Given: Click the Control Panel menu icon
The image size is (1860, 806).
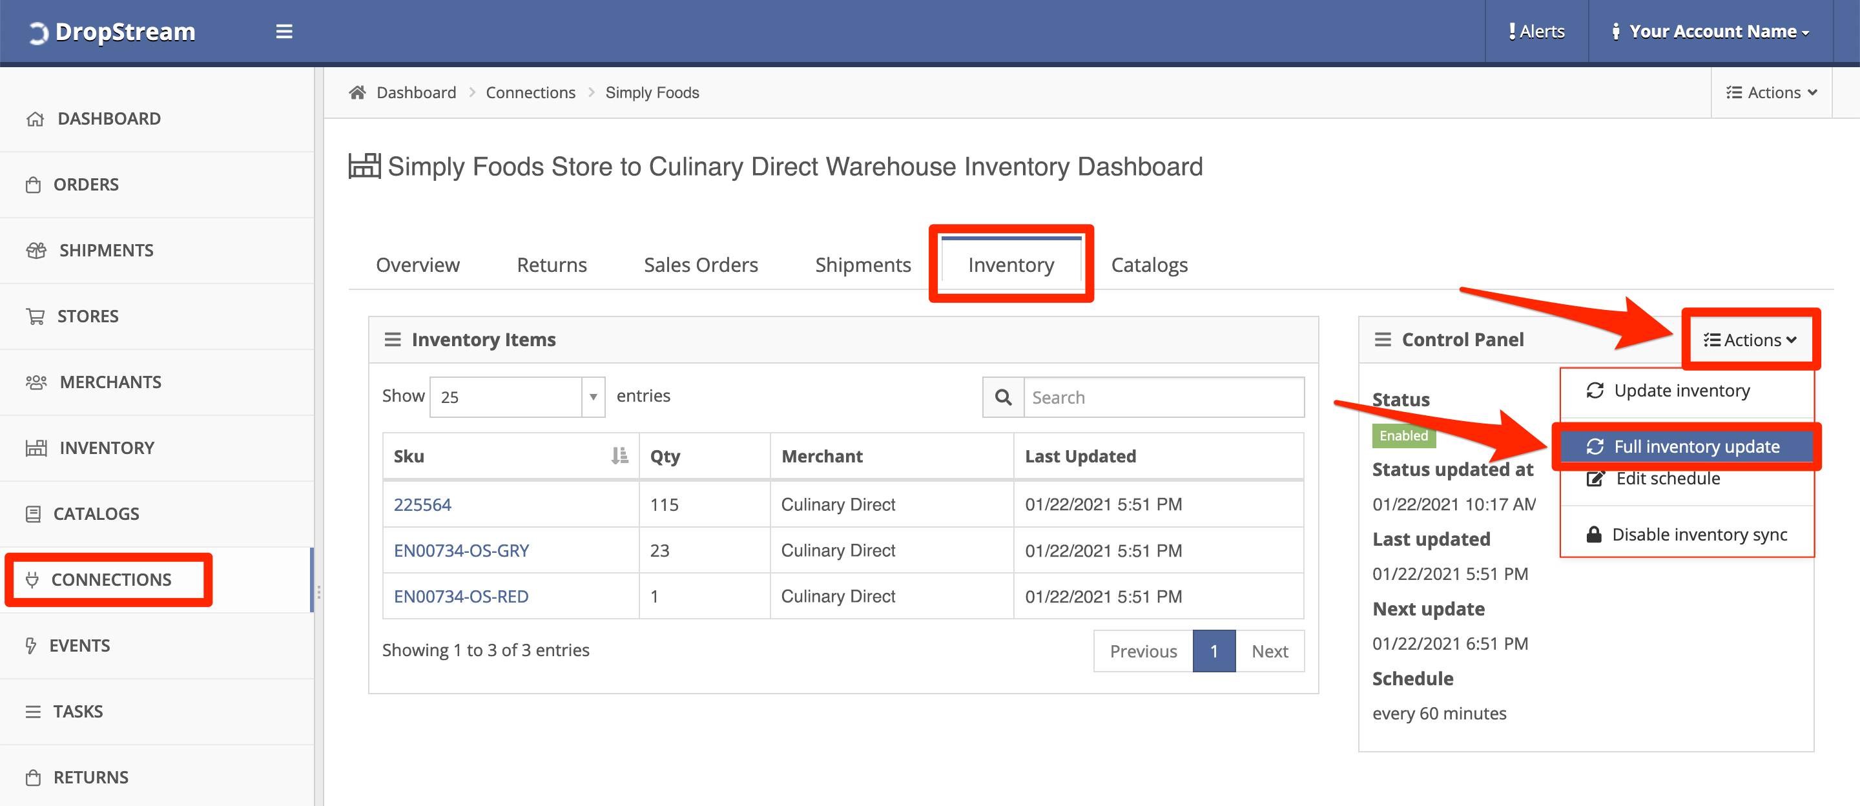Looking at the screenshot, I should 1382,340.
